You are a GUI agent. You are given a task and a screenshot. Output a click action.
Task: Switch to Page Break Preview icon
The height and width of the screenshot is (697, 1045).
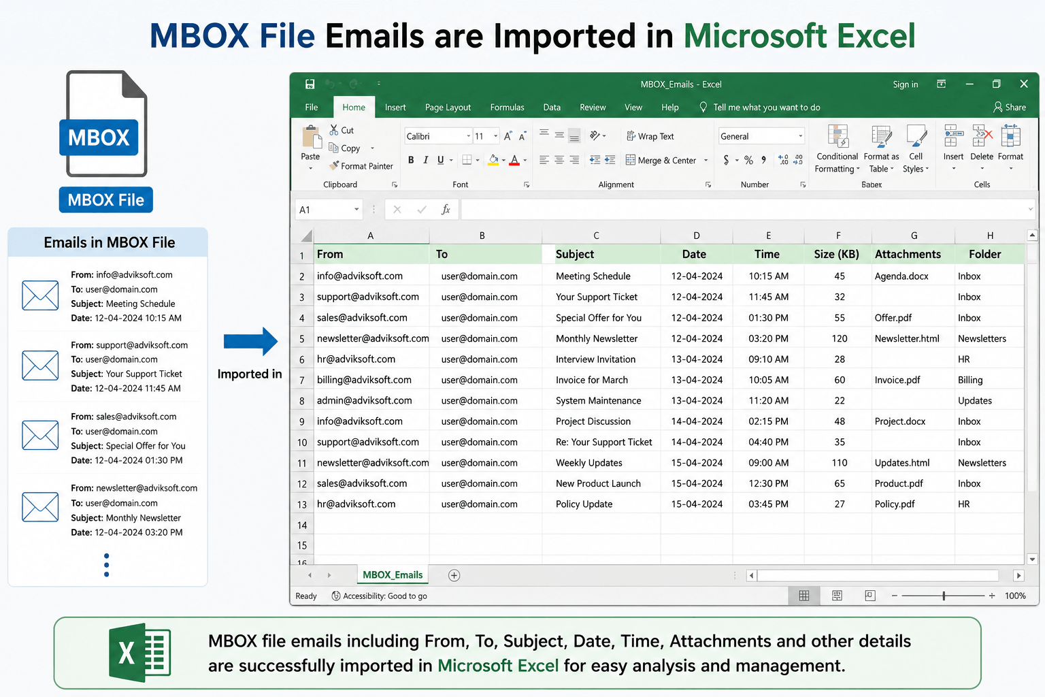pyautogui.click(x=870, y=596)
